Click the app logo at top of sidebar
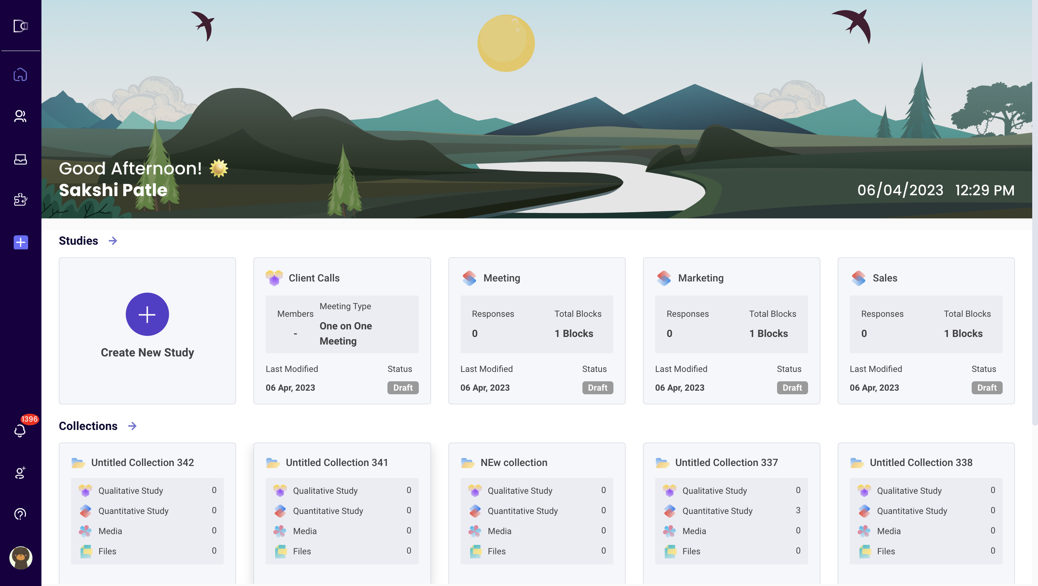This screenshot has width=1038, height=586. pos(20,26)
